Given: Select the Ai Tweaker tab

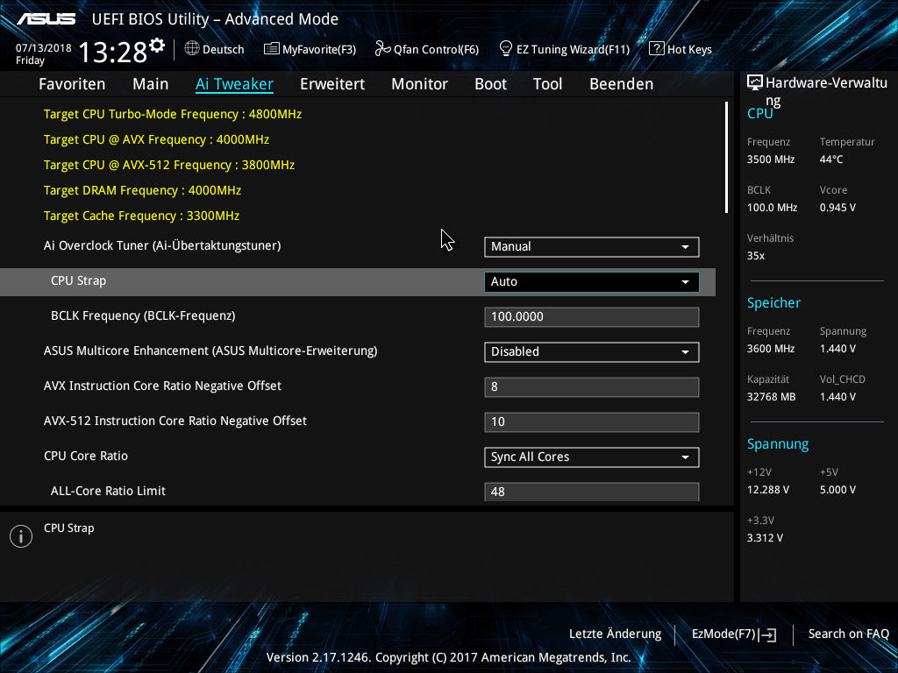Looking at the screenshot, I should click(234, 84).
